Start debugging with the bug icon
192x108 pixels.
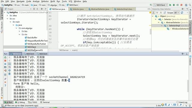174,5
